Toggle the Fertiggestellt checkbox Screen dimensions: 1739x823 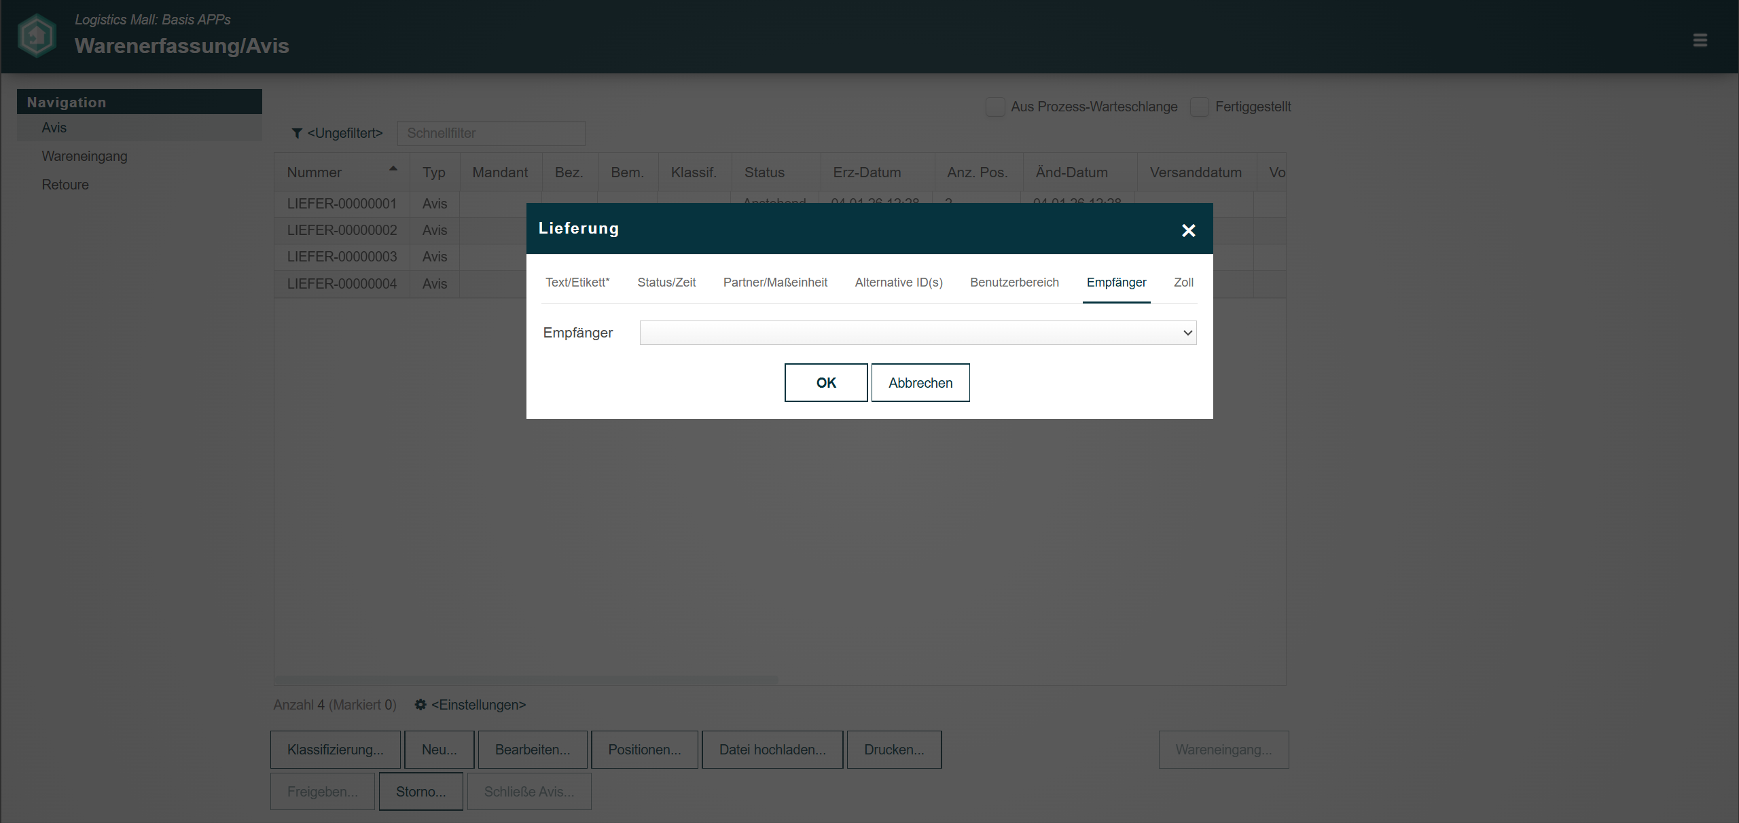click(x=1200, y=107)
